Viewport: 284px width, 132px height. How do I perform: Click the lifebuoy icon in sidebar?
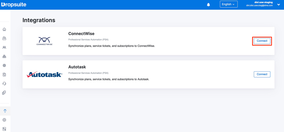point(4,65)
